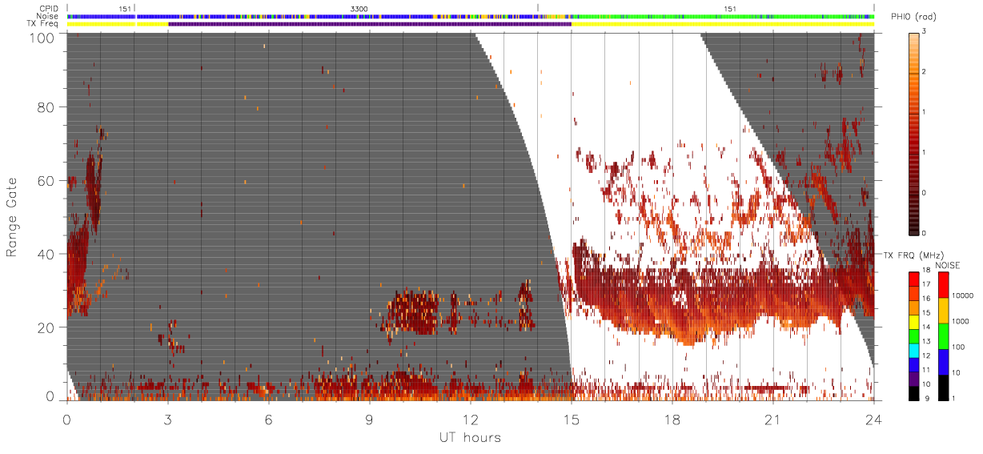Click the '3300' CPID value

click(359, 9)
